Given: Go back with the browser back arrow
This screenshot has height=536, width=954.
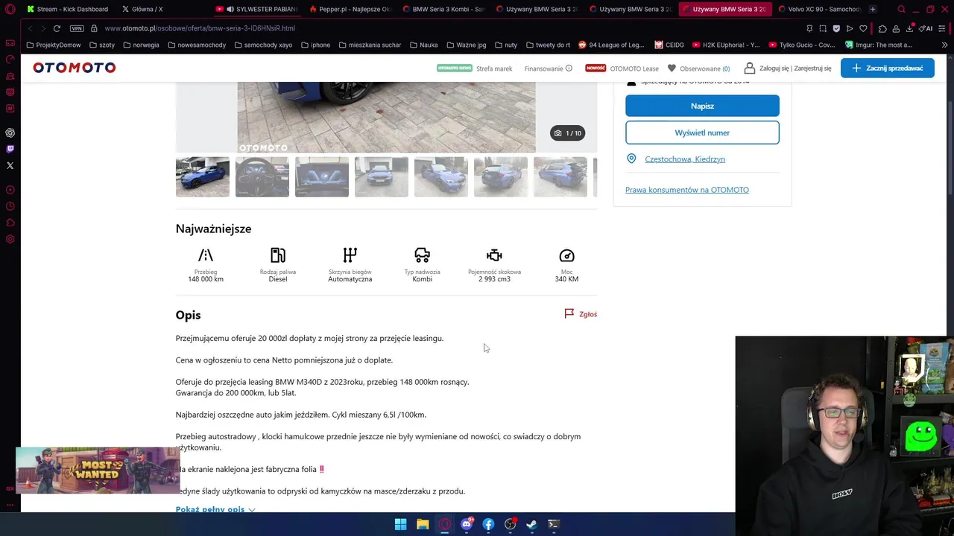Looking at the screenshot, I should [30, 28].
